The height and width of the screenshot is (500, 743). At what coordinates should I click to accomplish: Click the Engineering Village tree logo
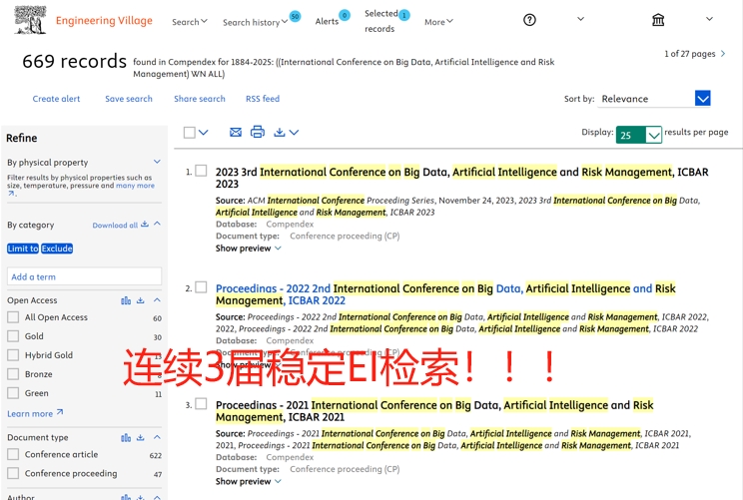[30, 20]
